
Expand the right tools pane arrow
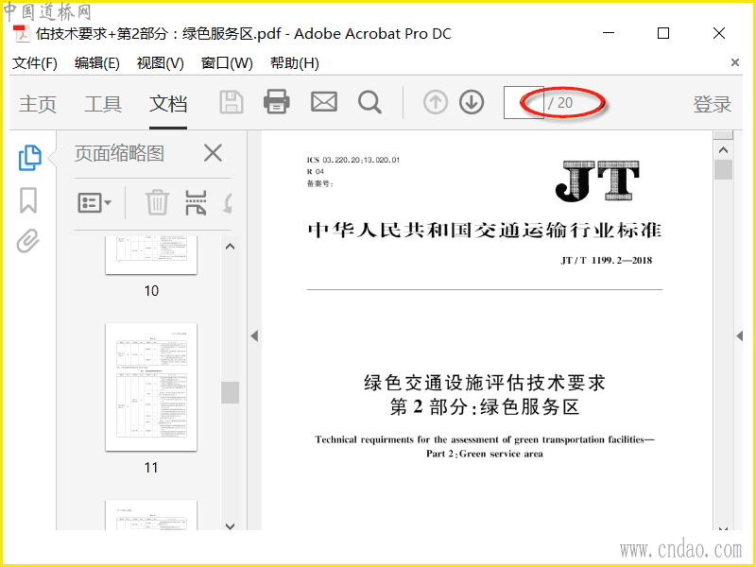tap(740, 336)
